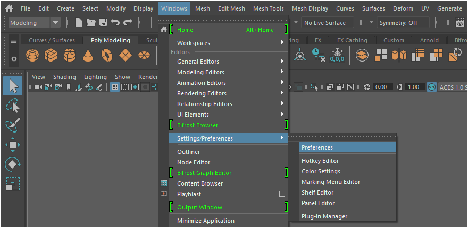Create a polygon sphere from the shelf
The width and height of the screenshot is (468, 228).
[32, 55]
